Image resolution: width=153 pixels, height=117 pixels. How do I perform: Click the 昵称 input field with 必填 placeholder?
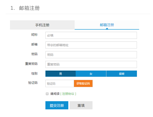pyautogui.click(x=91, y=35)
